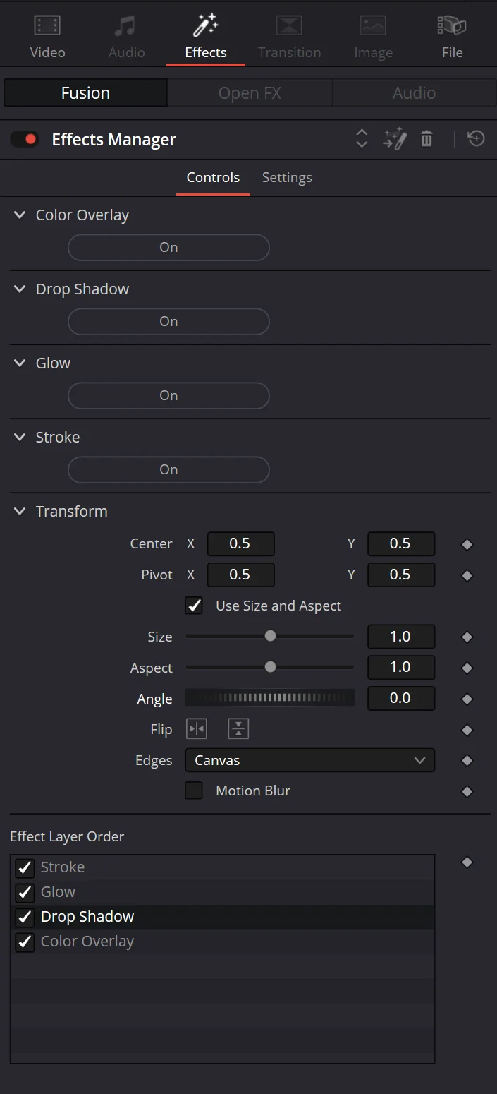Switch to the Audio effects section button
This screenshot has height=1094, width=497.
point(414,92)
